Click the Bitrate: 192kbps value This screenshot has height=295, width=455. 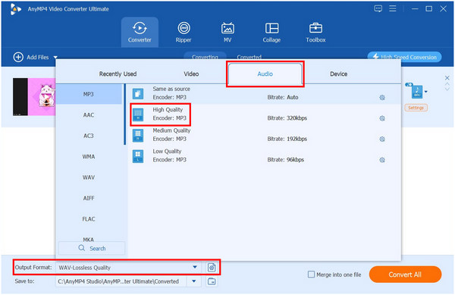(287, 139)
